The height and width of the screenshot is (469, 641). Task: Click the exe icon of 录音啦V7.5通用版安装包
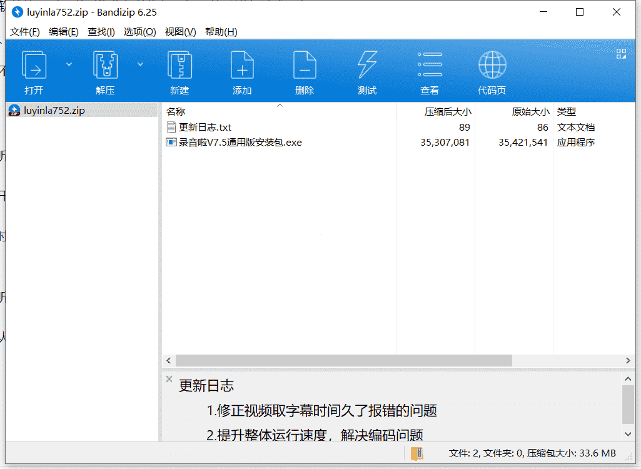click(x=171, y=143)
